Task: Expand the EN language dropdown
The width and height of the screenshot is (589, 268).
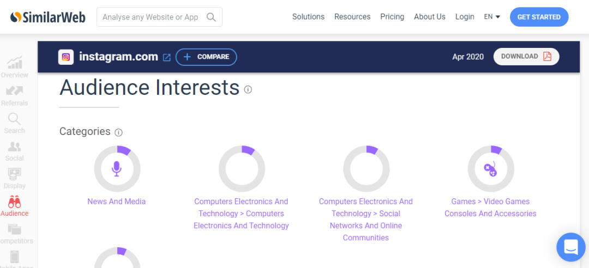Action: tap(492, 17)
